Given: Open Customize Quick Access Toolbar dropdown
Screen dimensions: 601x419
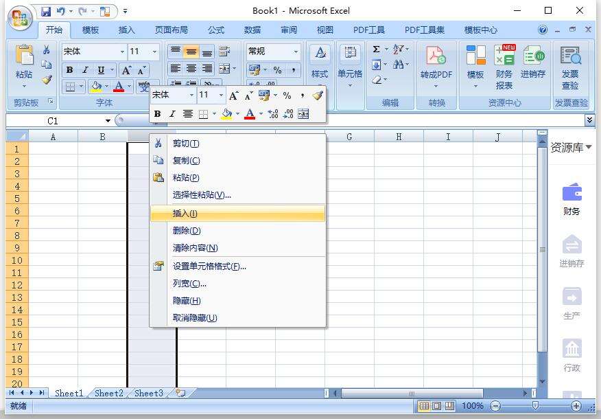Looking at the screenshot, I should point(126,12).
